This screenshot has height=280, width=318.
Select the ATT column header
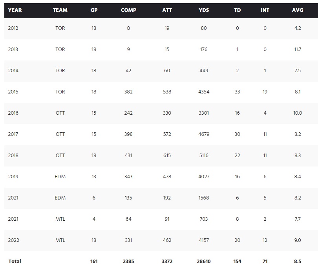[167, 10]
